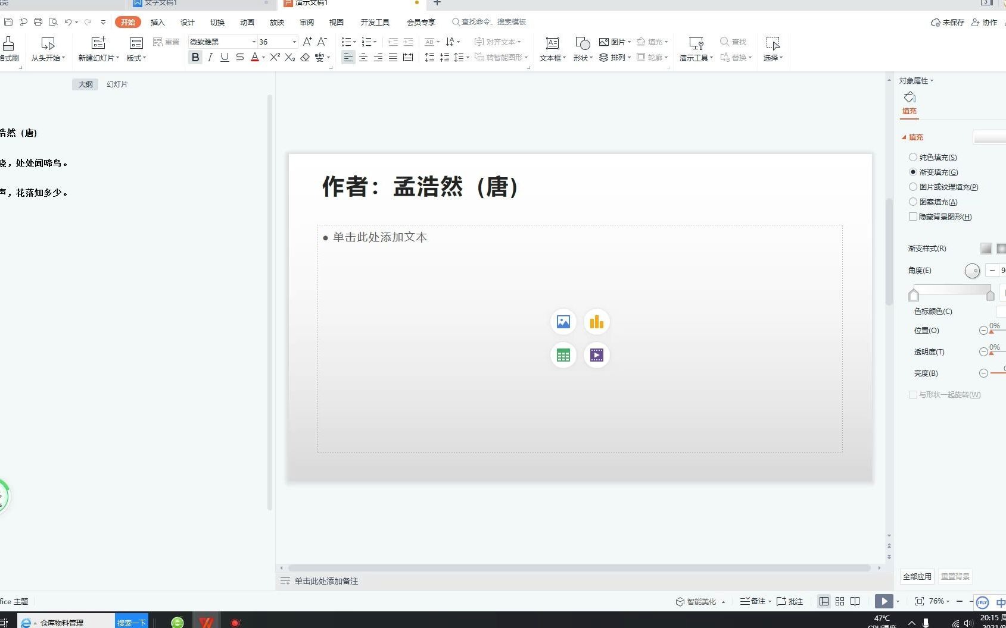
Task: Click the print icon in quick access toolbar
Action: 38,22
